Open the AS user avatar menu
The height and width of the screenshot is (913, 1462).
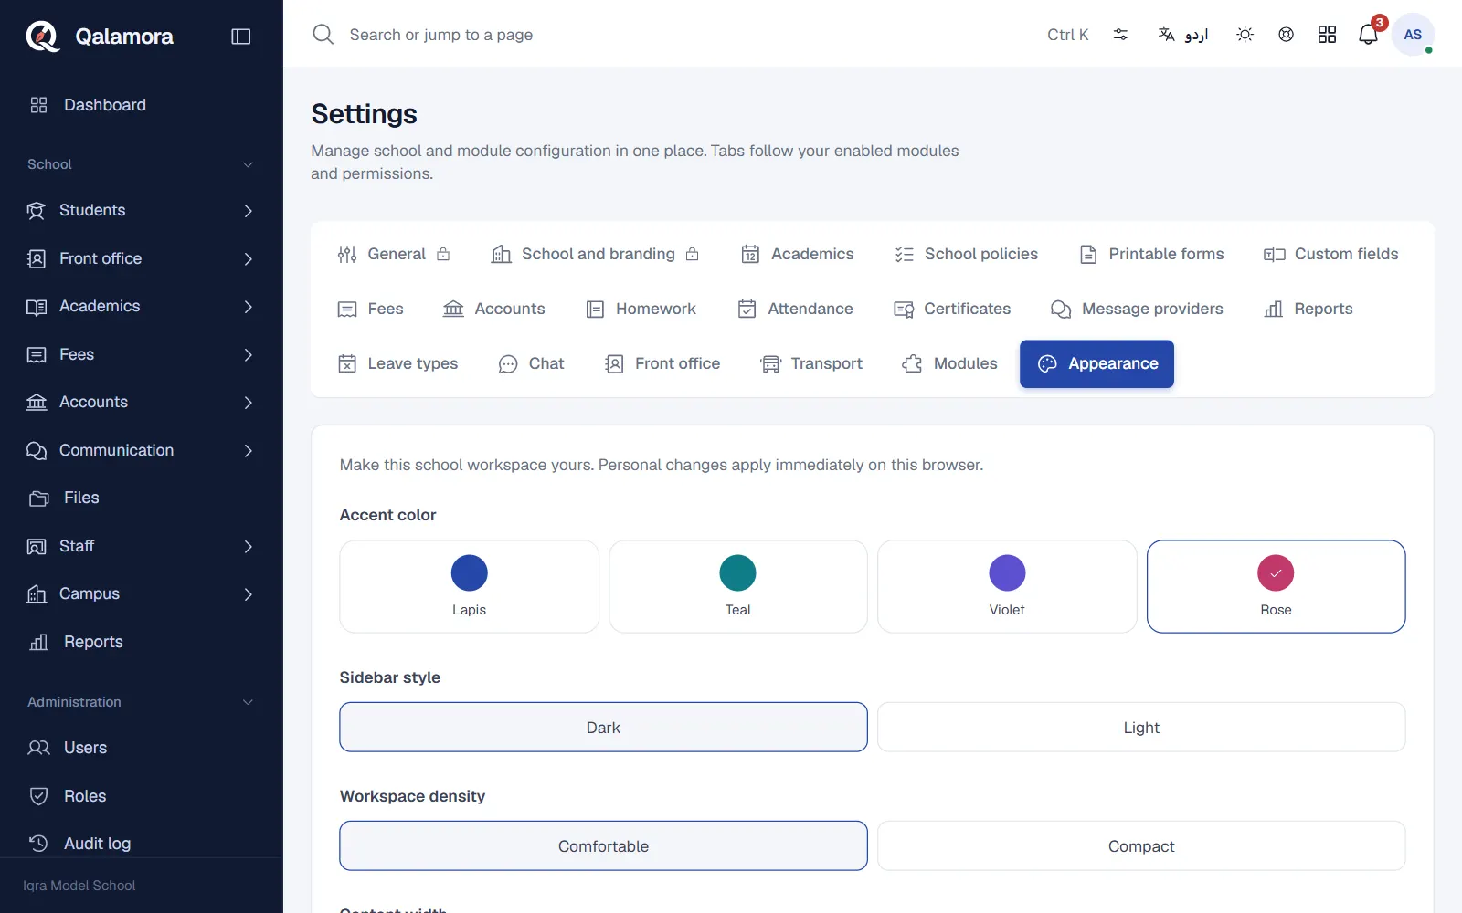(x=1413, y=35)
